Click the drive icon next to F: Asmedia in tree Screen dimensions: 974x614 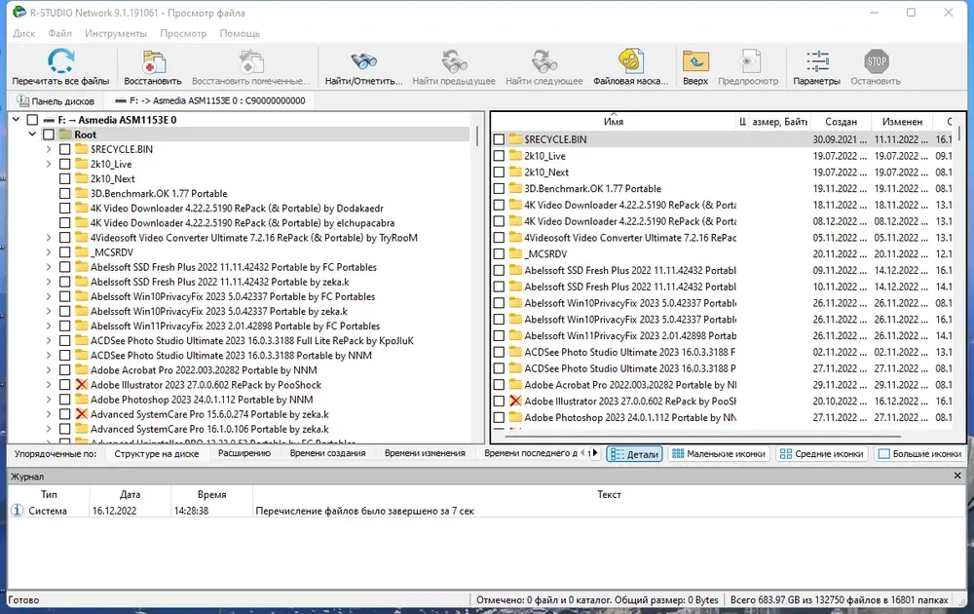[x=49, y=120]
